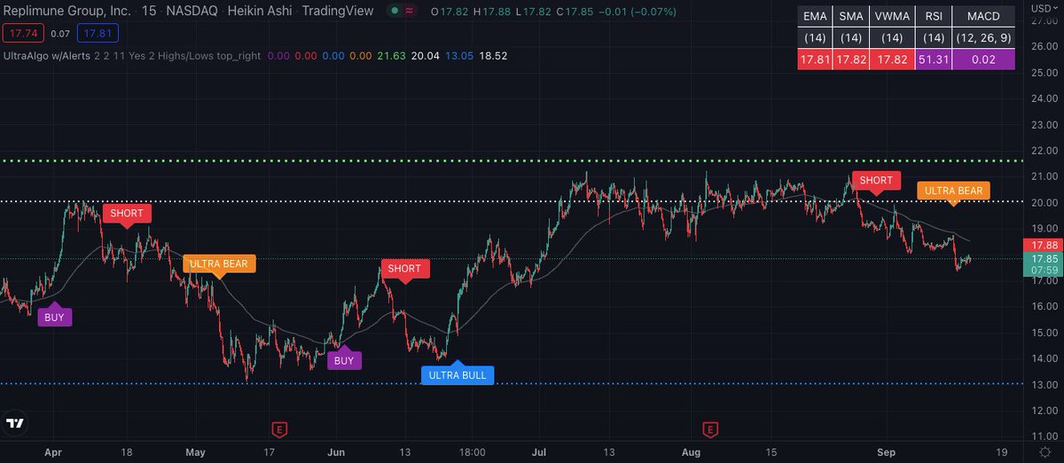Screen dimensions: 1064x463
Task: Click the EMA value 17.81 cell
Action: 813,59
